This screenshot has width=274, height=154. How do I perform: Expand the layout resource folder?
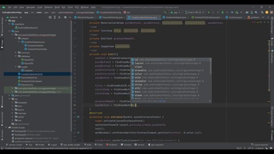(12, 110)
